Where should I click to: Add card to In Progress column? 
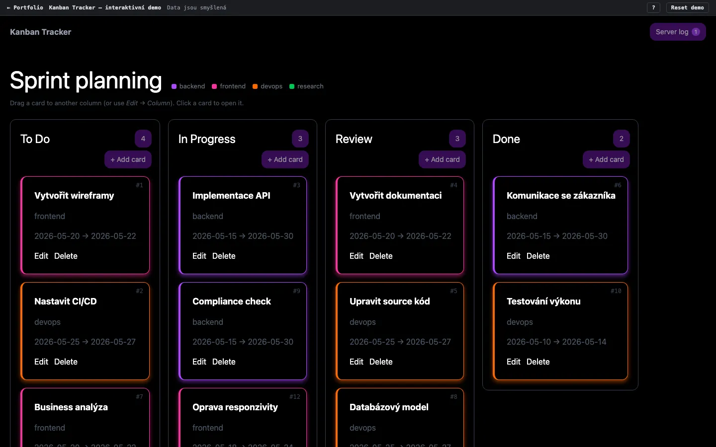(x=285, y=159)
